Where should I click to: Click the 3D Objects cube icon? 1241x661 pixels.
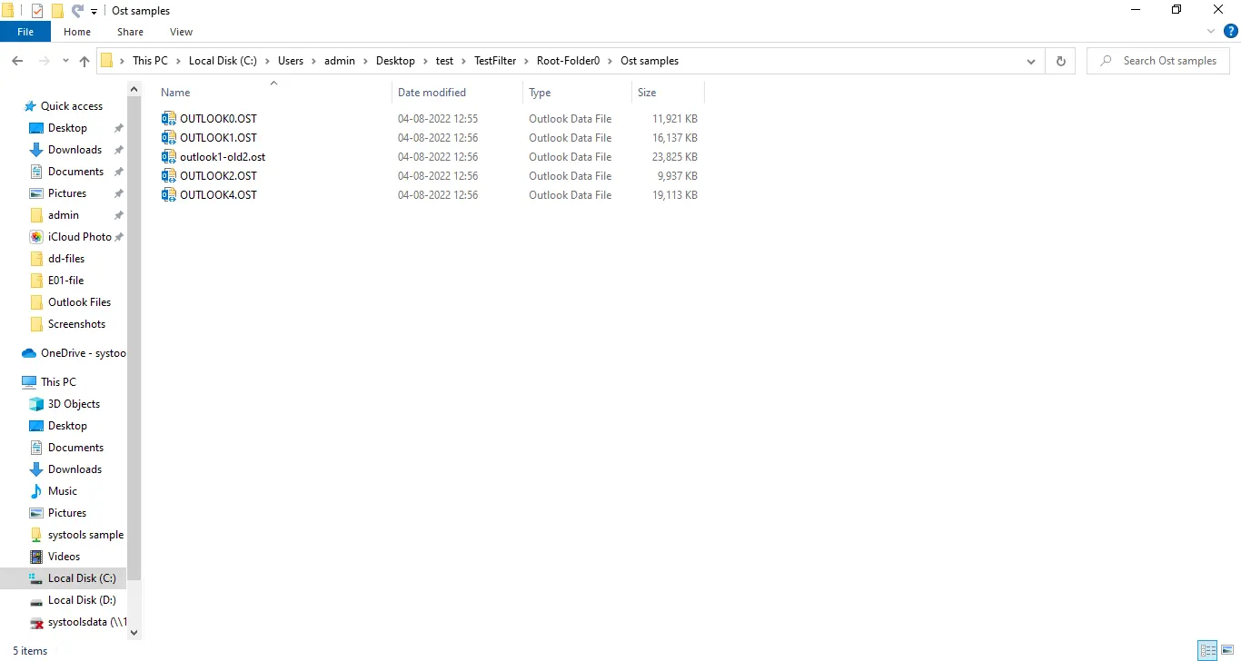pyautogui.click(x=36, y=404)
